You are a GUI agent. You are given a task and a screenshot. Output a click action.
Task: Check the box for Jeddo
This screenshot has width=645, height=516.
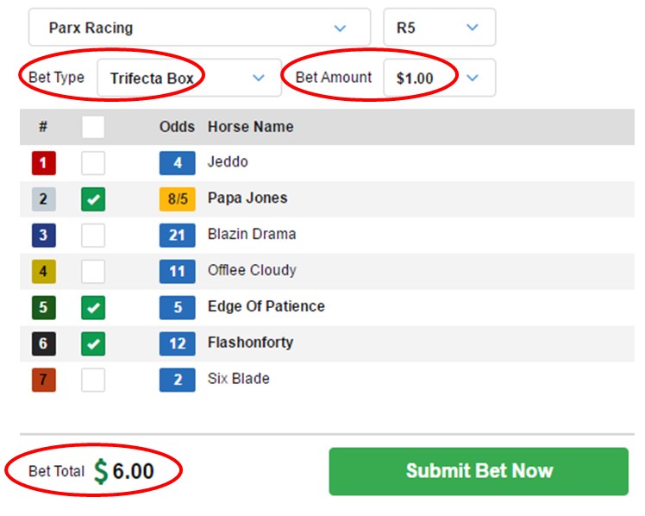[93, 163]
